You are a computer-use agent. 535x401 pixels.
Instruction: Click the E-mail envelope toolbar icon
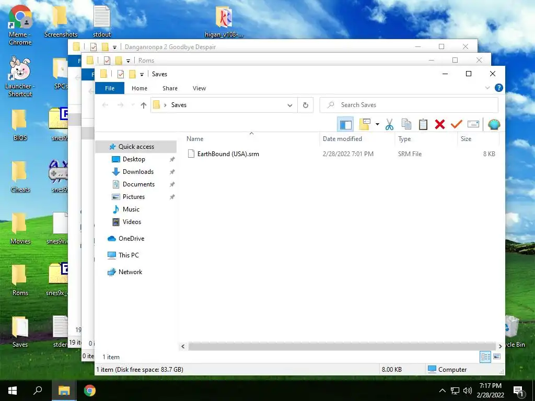pos(473,124)
